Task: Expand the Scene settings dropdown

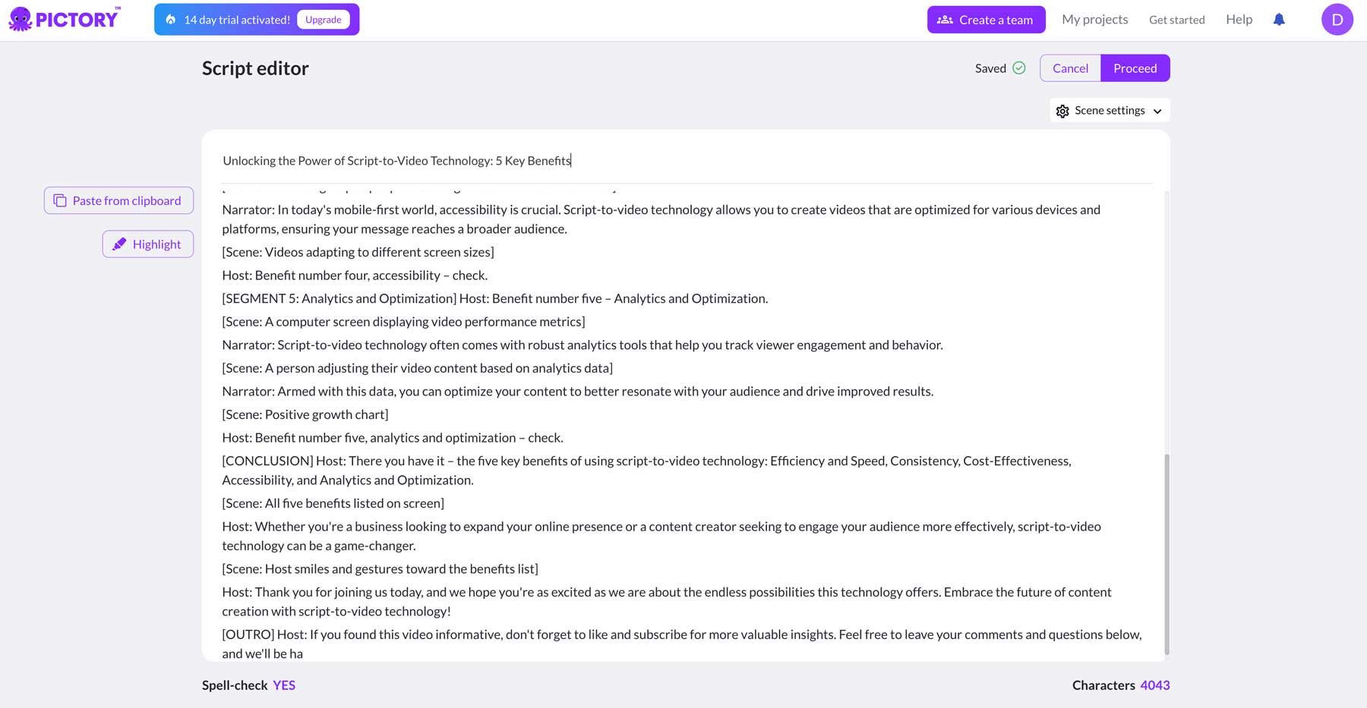Action: pos(1110,111)
